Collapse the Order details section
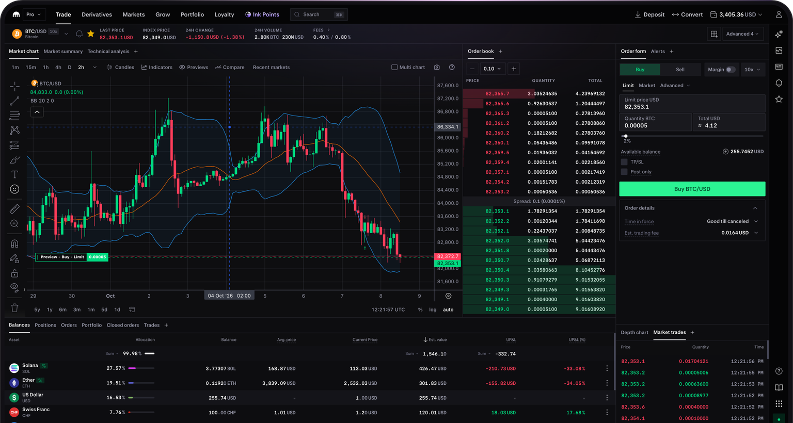The height and width of the screenshot is (423, 793). point(755,208)
